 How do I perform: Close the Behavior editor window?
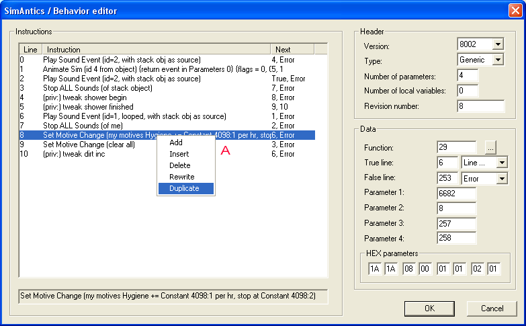(x=515, y=10)
